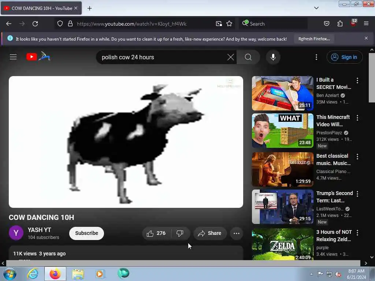Screen dimensions: 375x281
Task: Click the site padlock security icon
Action: point(70,24)
